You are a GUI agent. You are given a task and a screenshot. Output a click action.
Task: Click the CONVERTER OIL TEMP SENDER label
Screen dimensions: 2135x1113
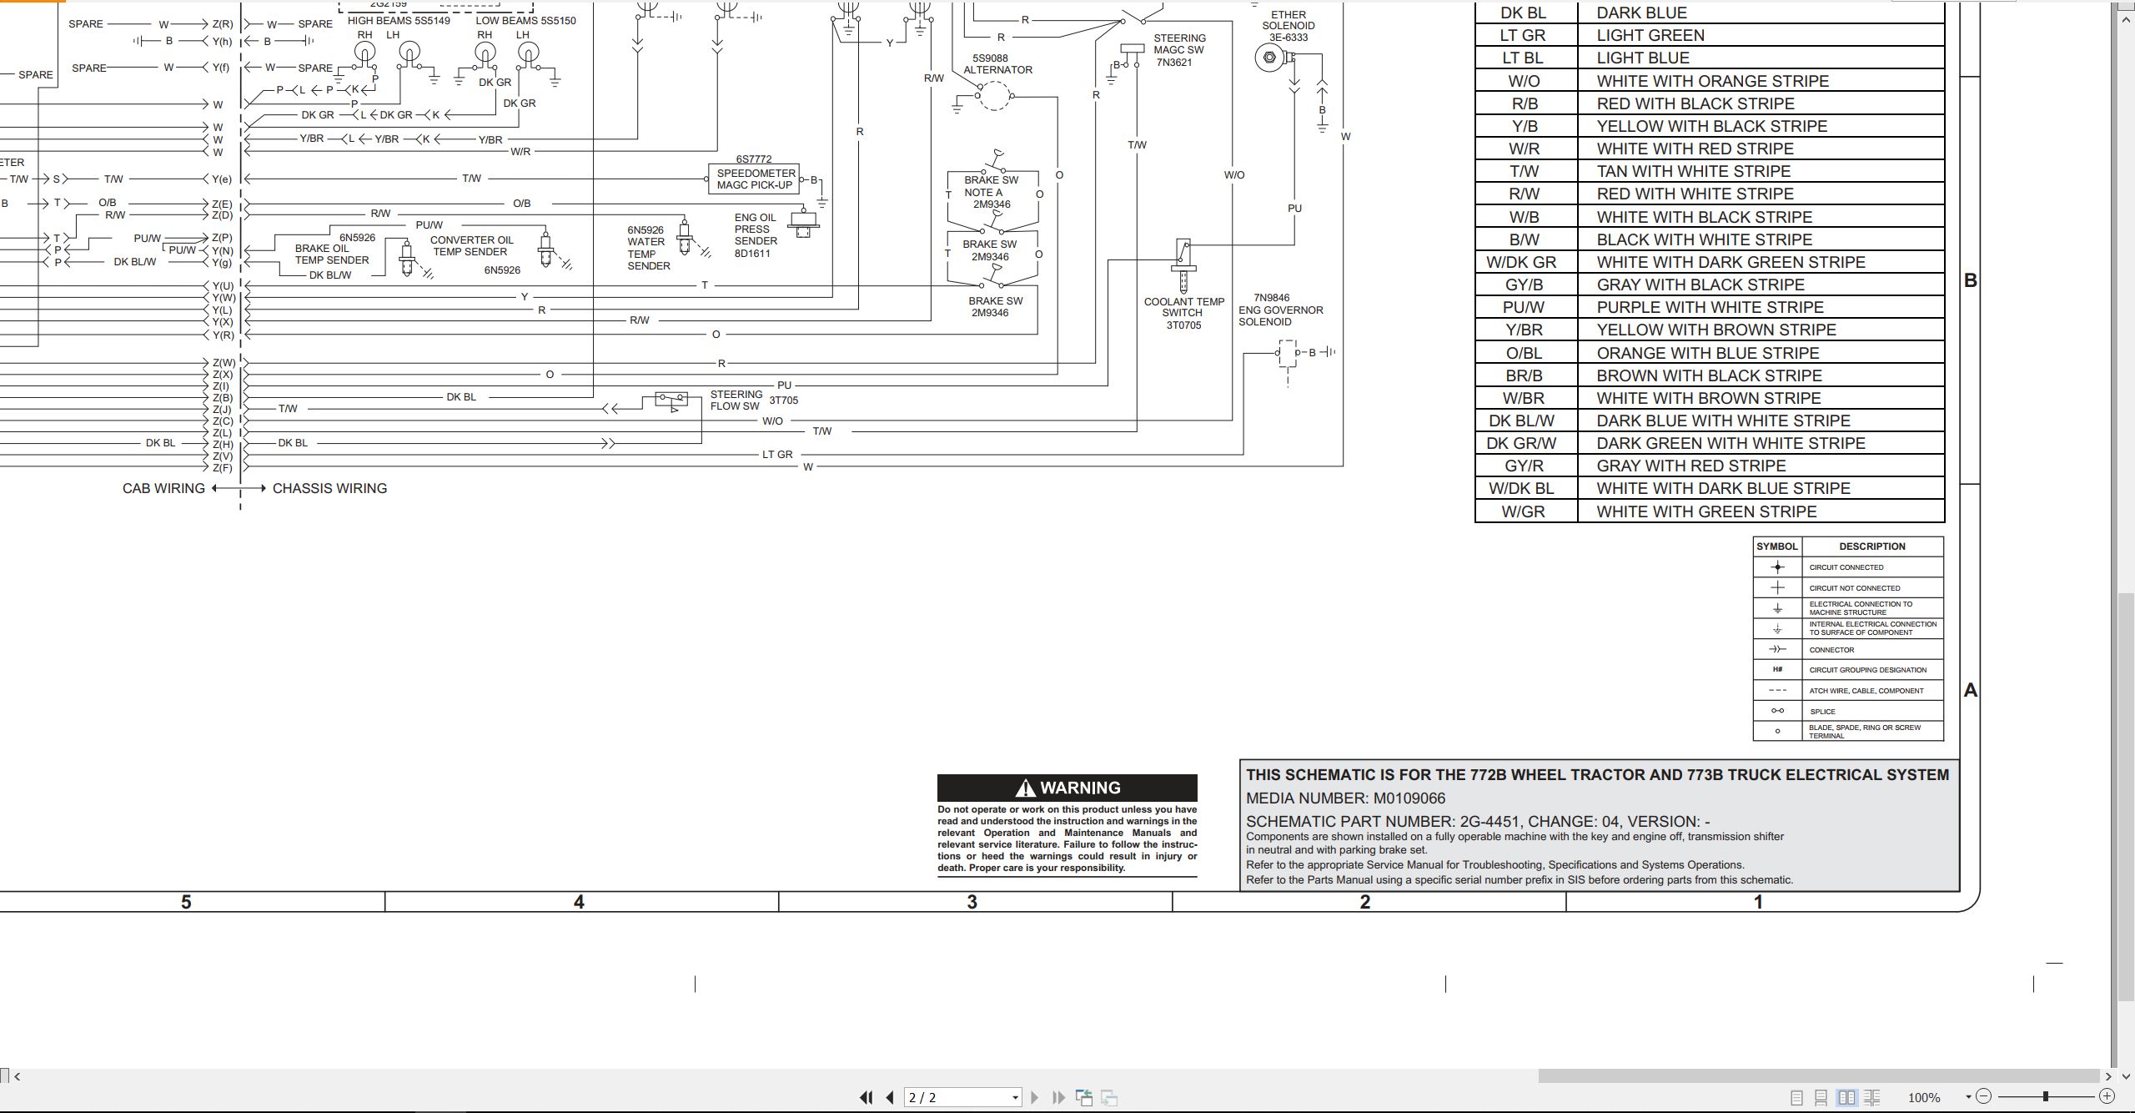471,245
